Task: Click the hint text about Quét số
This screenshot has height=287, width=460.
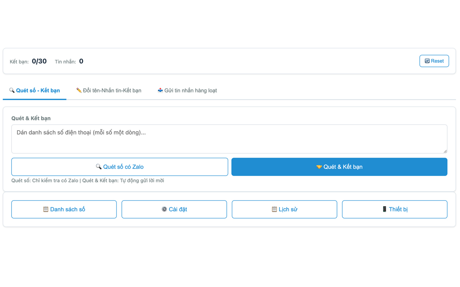Action: 88,180
